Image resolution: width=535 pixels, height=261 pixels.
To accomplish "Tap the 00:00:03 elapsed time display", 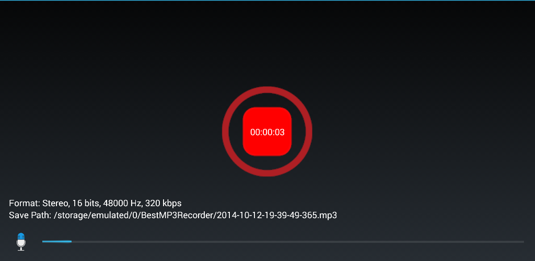I will click(x=267, y=132).
